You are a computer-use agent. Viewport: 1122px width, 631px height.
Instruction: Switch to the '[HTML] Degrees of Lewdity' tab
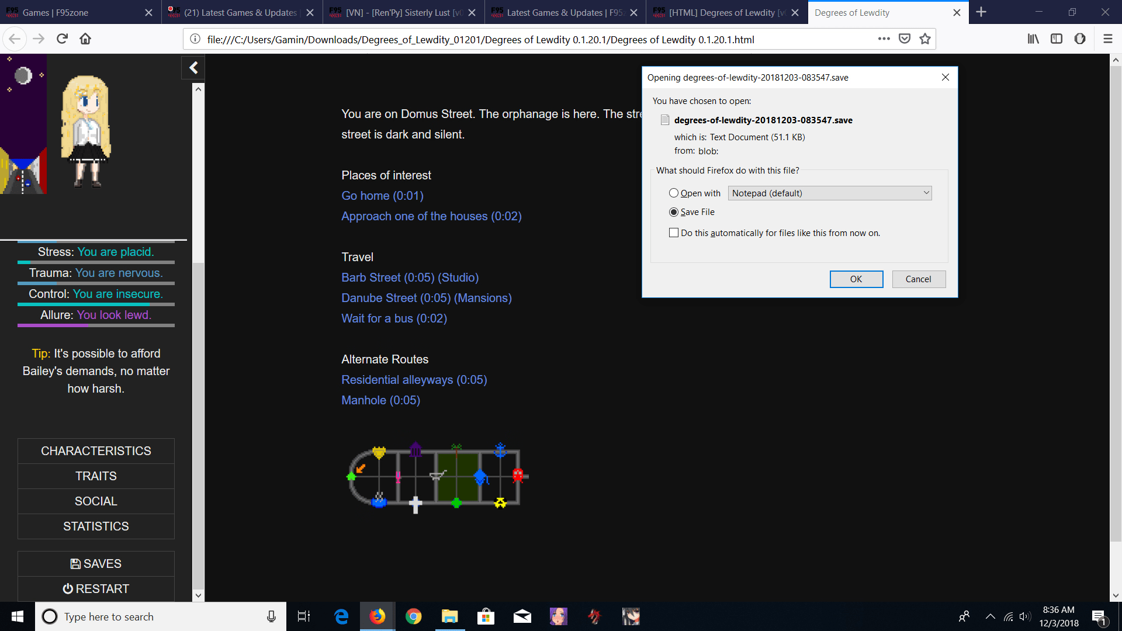tap(726, 12)
